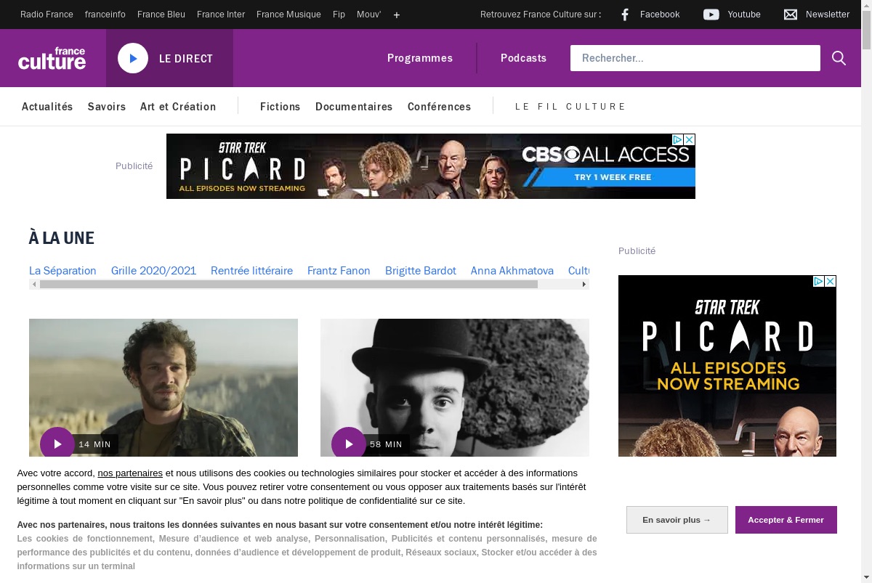Click the magnifying glass search icon
This screenshot has width=872, height=583.
click(839, 58)
